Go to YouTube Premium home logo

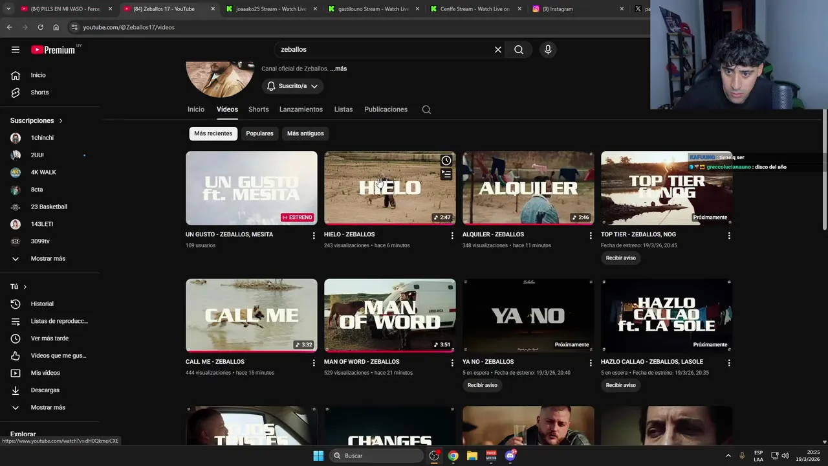point(54,50)
